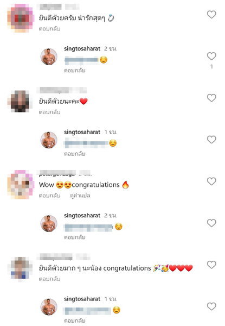This screenshot has height=326, width=225.
Task: Reply to the ring emoji comment via ตอบกลับ
Action: click(49, 29)
